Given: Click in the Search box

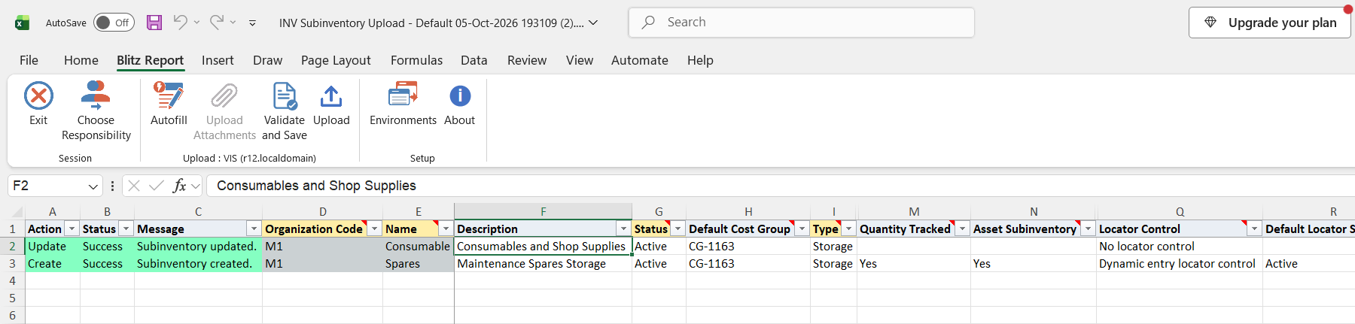Looking at the screenshot, I should (x=802, y=23).
